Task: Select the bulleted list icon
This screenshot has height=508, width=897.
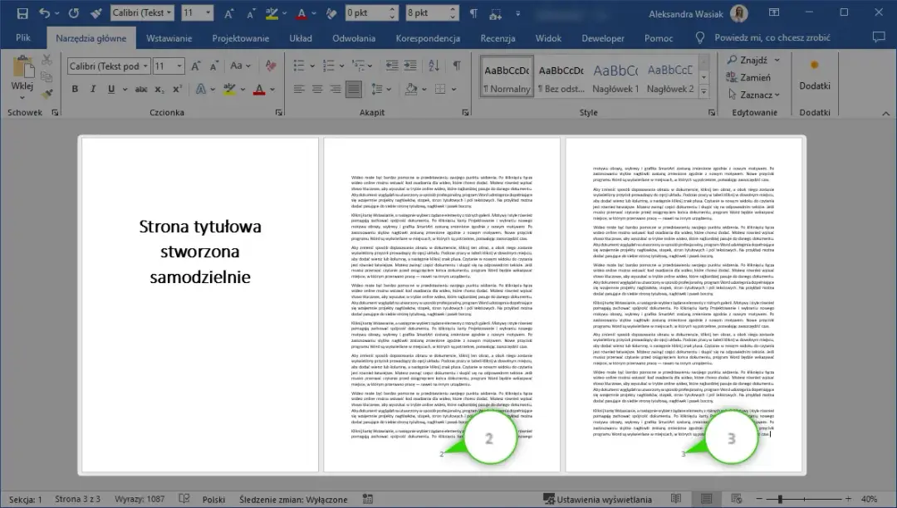Action: tap(299, 65)
